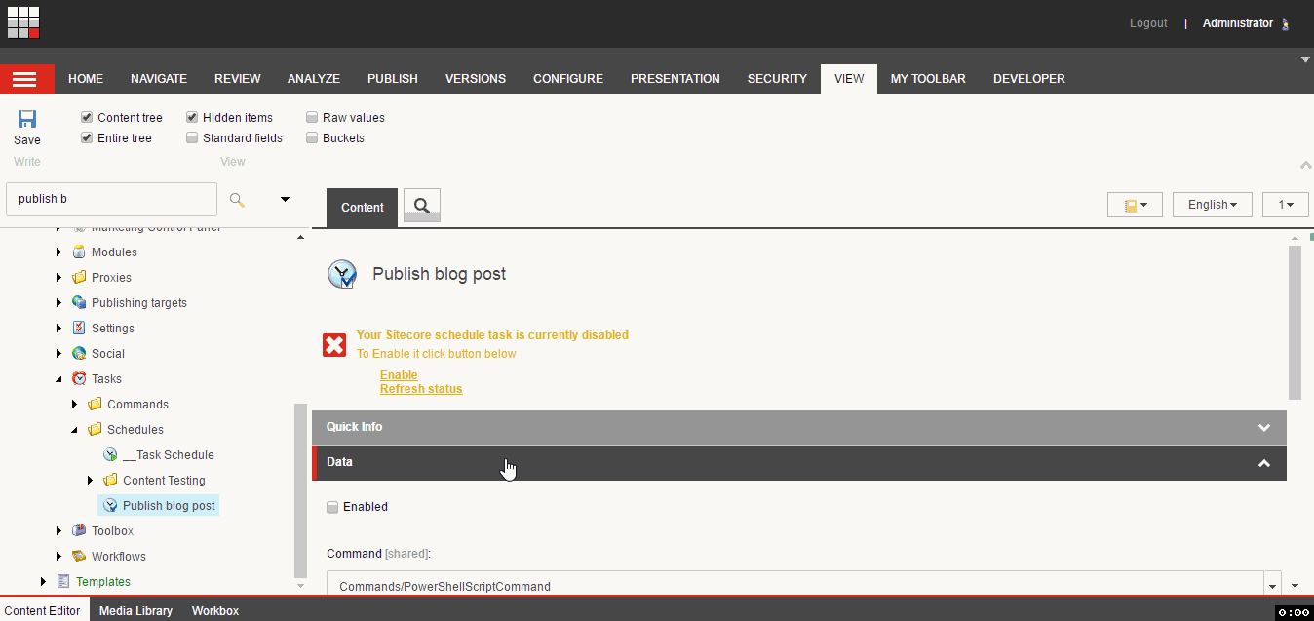Toggle the Entire tree checkbox

(x=87, y=137)
